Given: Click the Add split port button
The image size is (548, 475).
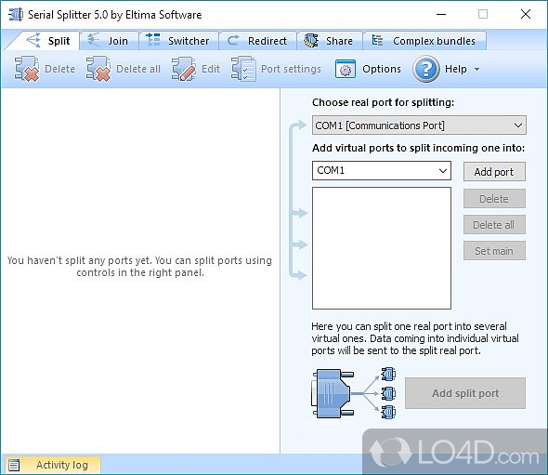Looking at the screenshot, I should (x=465, y=393).
